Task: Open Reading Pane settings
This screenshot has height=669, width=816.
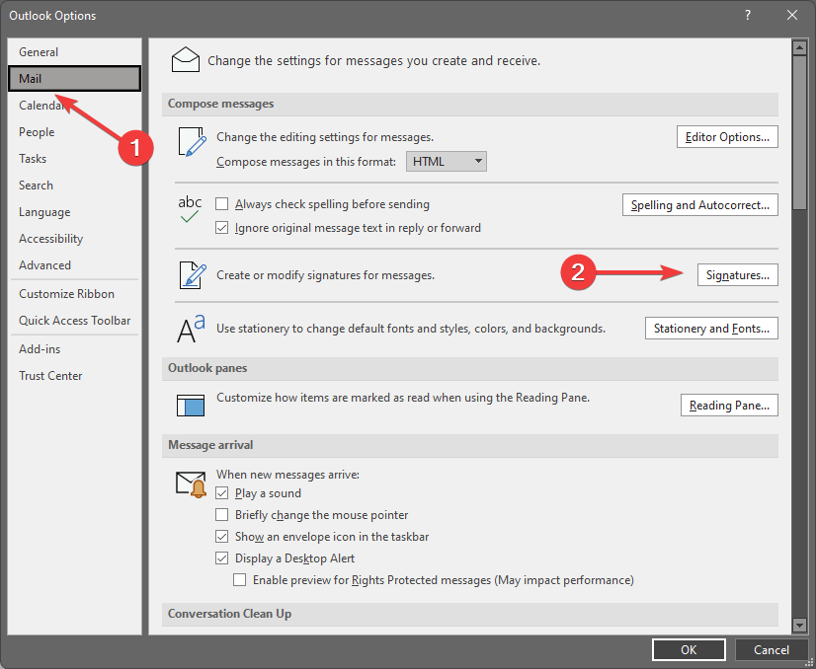Action: click(729, 406)
